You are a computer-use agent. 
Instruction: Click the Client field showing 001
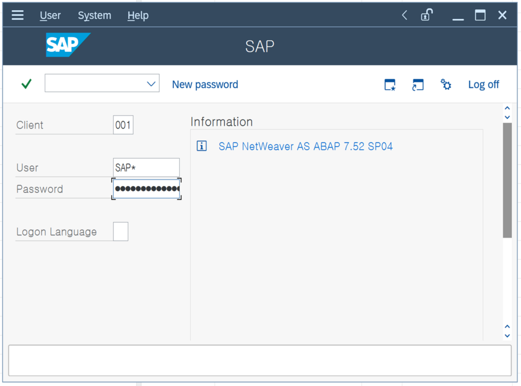click(123, 125)
